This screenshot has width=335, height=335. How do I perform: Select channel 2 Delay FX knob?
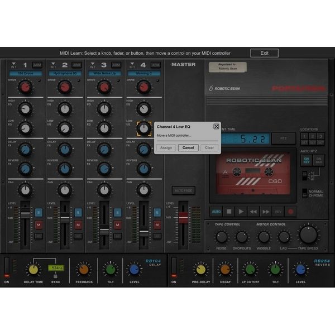[x=65, y=150]
